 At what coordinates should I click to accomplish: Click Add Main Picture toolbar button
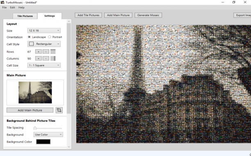pos(118,15)
